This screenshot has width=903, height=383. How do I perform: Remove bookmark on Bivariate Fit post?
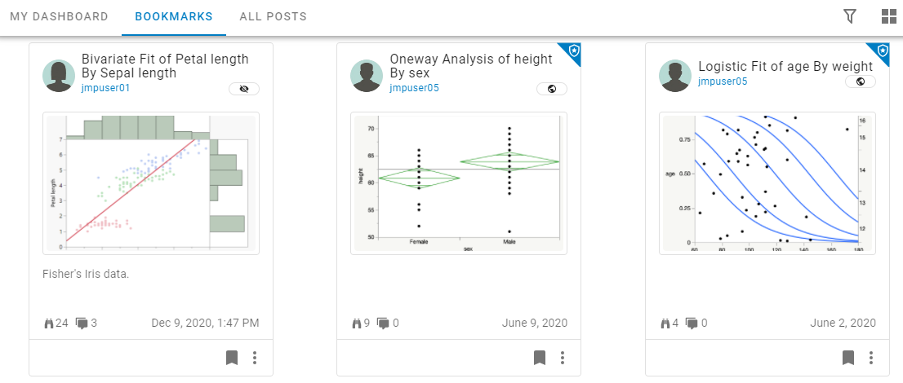(x=232, y=358)
